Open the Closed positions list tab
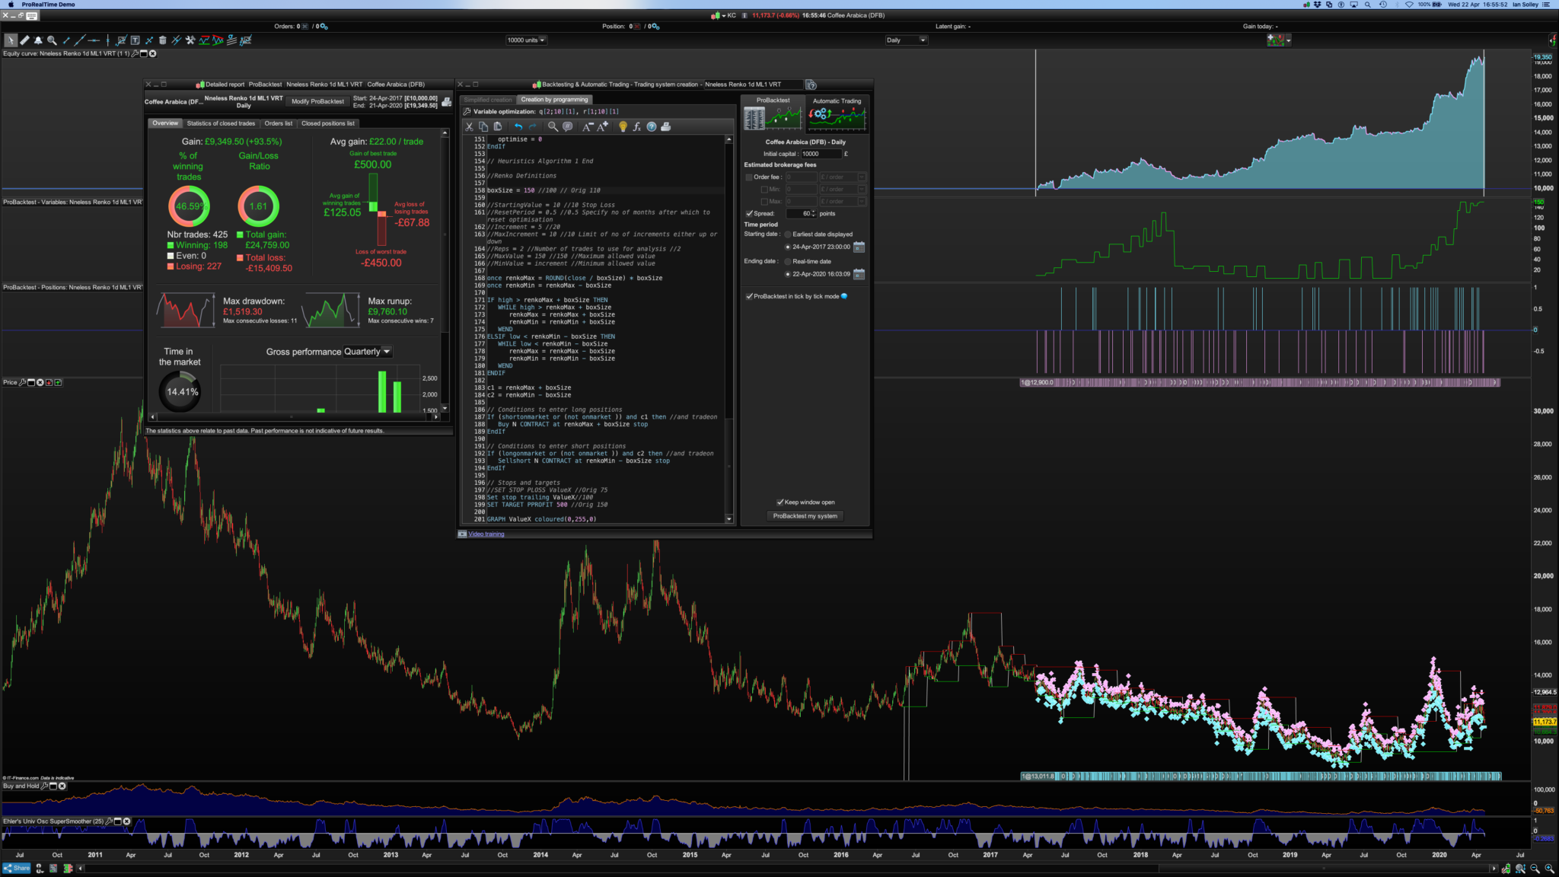This screenshot has width=1559, height=877. [x=327, y=123]
